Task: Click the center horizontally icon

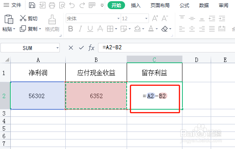Action: [192, 29]
